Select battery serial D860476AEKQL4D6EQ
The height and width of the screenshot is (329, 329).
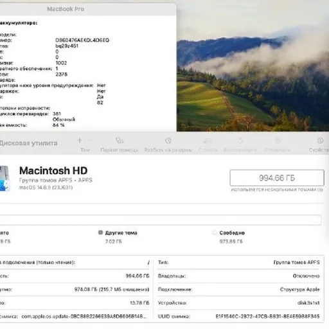tap(82, 40)
